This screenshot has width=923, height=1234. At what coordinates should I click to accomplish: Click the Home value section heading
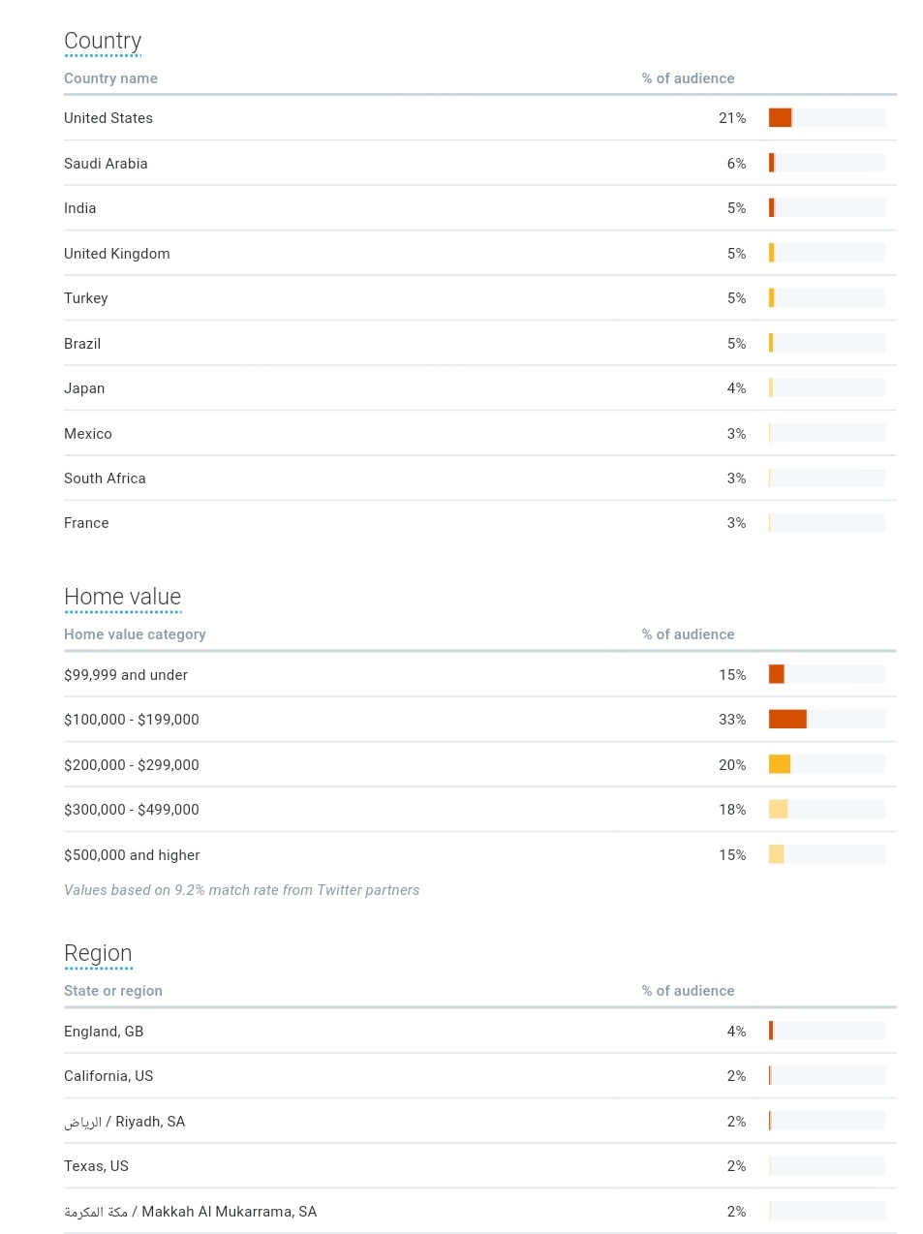[x=122, y=597]
